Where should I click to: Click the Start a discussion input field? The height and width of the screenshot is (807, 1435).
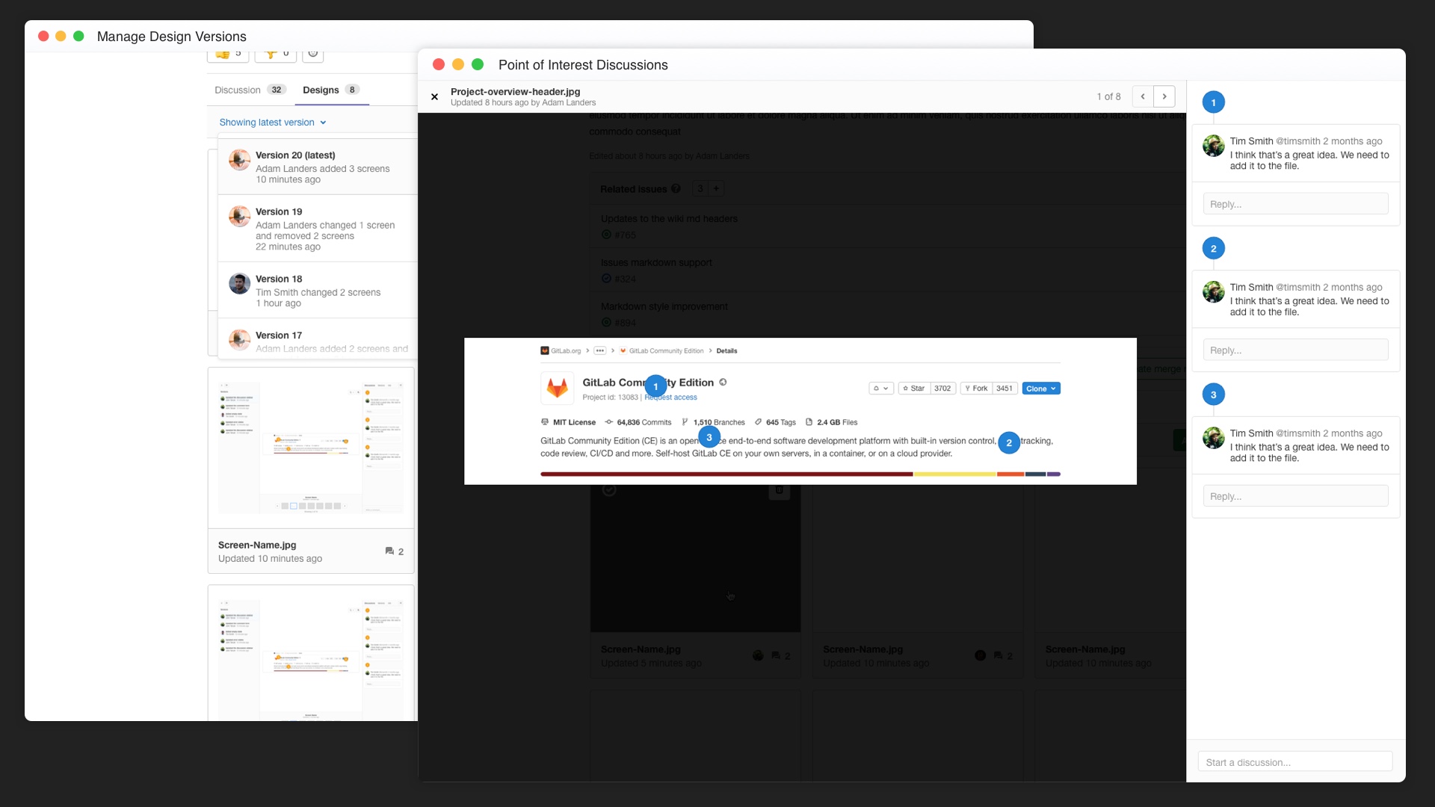point(1294,761)
